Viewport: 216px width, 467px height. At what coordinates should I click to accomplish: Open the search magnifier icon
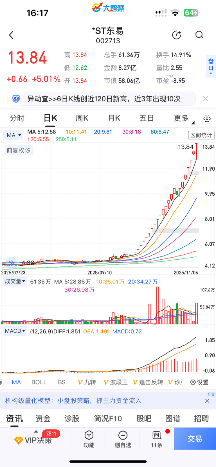(199, 35)
